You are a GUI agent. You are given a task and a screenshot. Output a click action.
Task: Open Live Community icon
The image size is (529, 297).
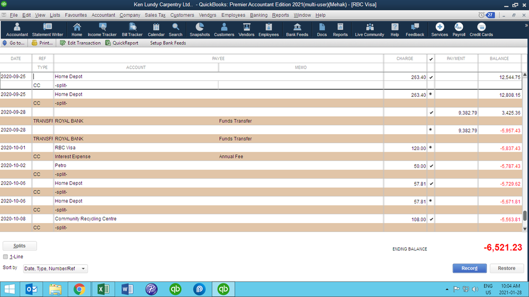click(x=370, y=30)
